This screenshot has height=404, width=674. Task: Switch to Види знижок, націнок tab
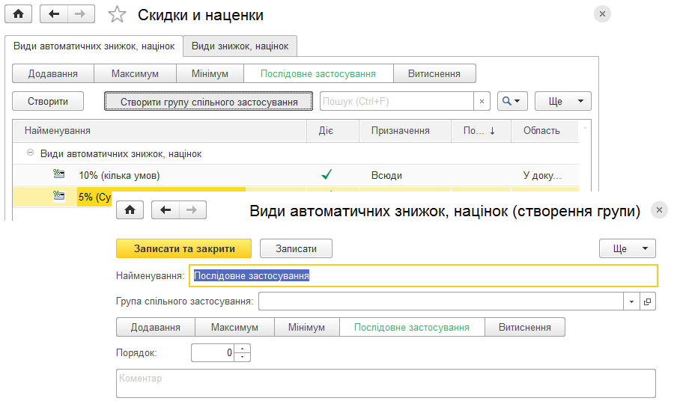(x=240, y=46)
